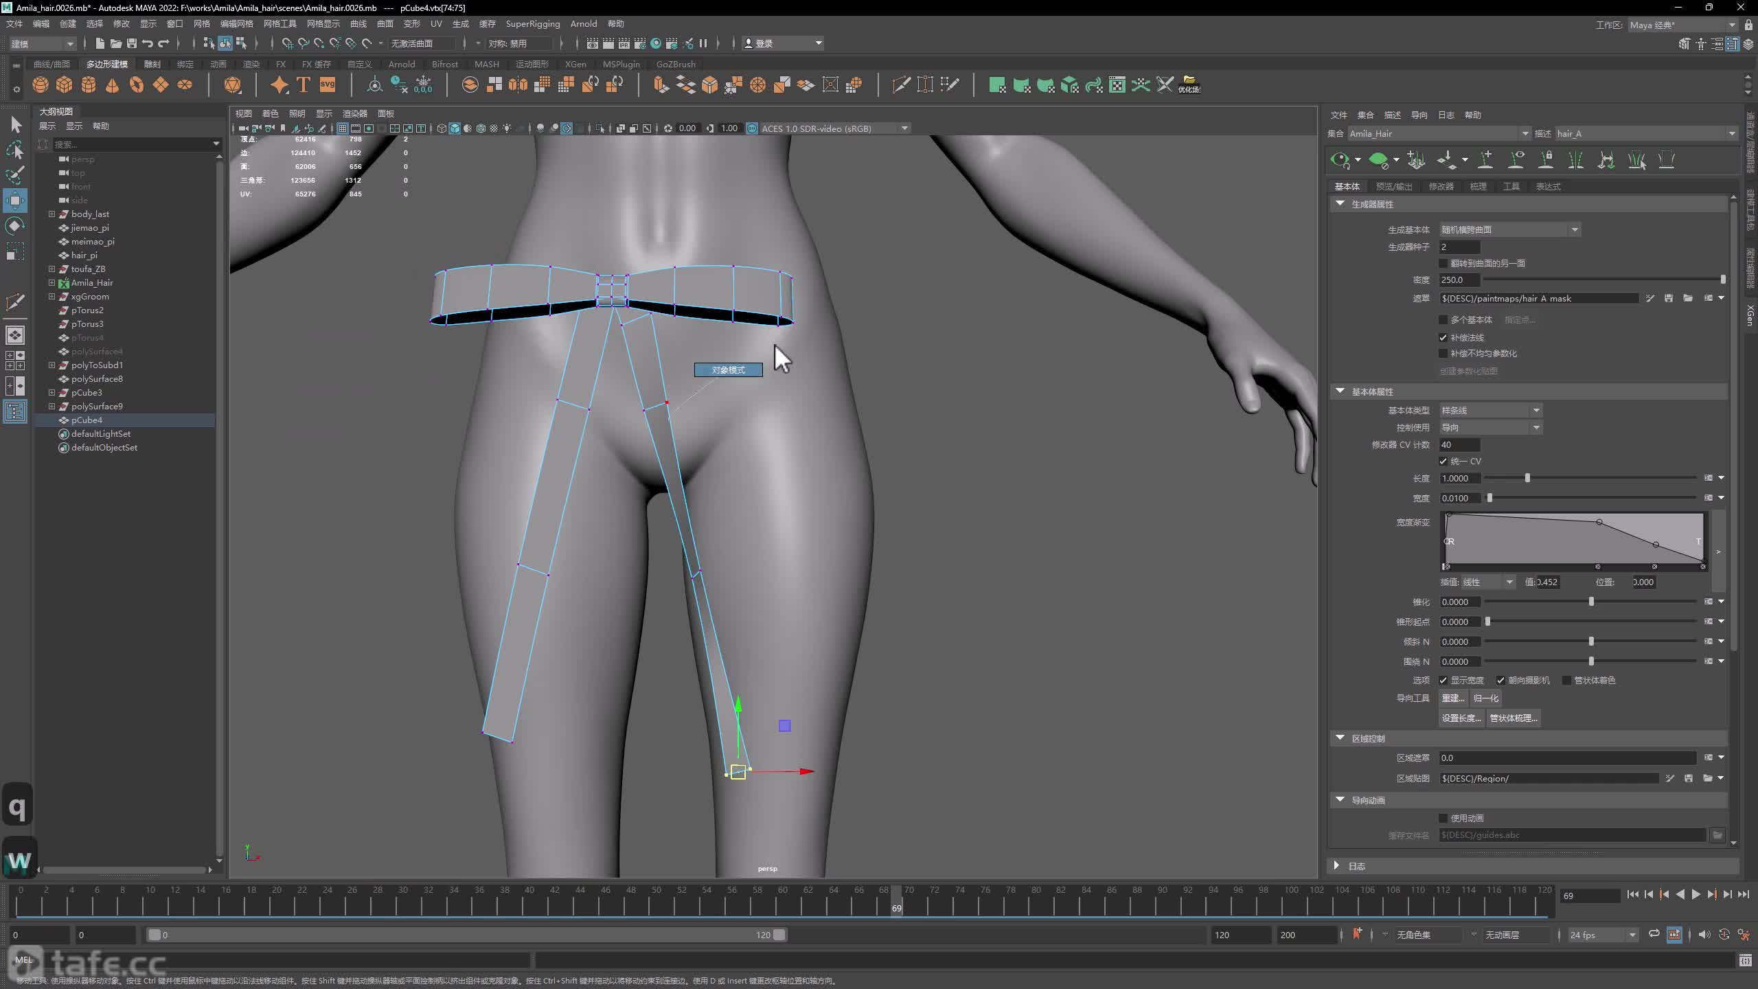The width and height of the screenshot is (1758, 989).
Task: Select the Lasso selection tool
Action: pyautogui.click(x=15, y=150)
